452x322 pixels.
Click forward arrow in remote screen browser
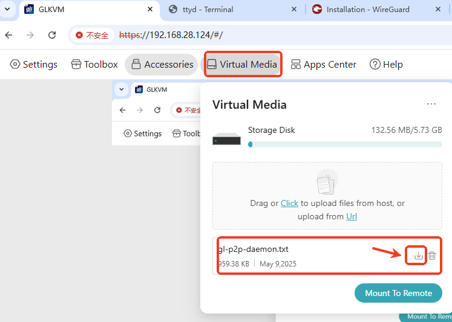[140, 110]
